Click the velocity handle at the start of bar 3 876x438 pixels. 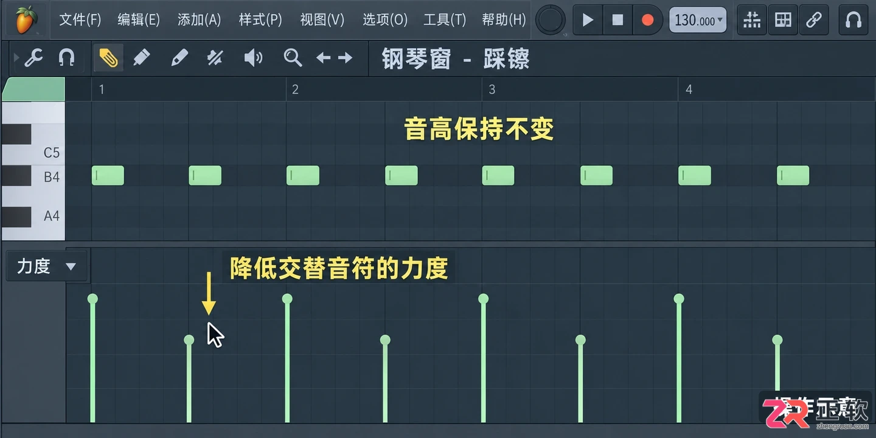point(484,299)
